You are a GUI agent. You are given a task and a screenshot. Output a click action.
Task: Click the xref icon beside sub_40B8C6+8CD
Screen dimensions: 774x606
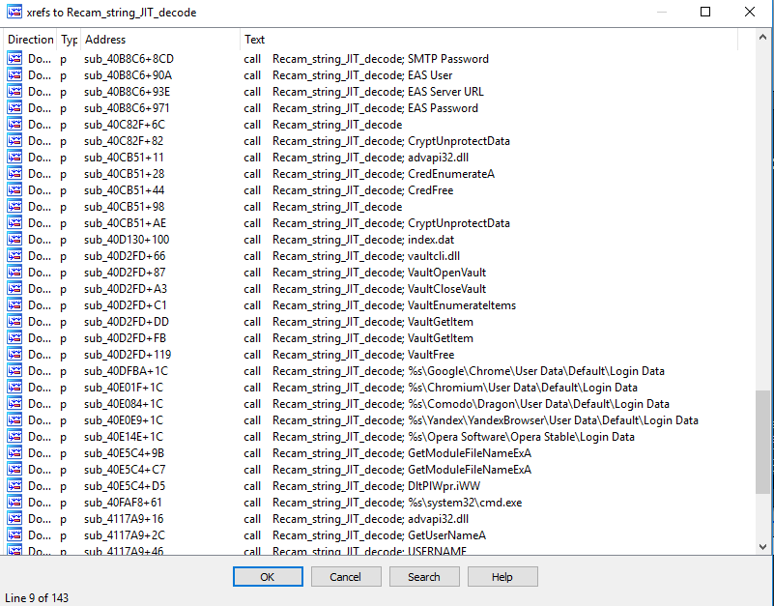click(14, 58)
